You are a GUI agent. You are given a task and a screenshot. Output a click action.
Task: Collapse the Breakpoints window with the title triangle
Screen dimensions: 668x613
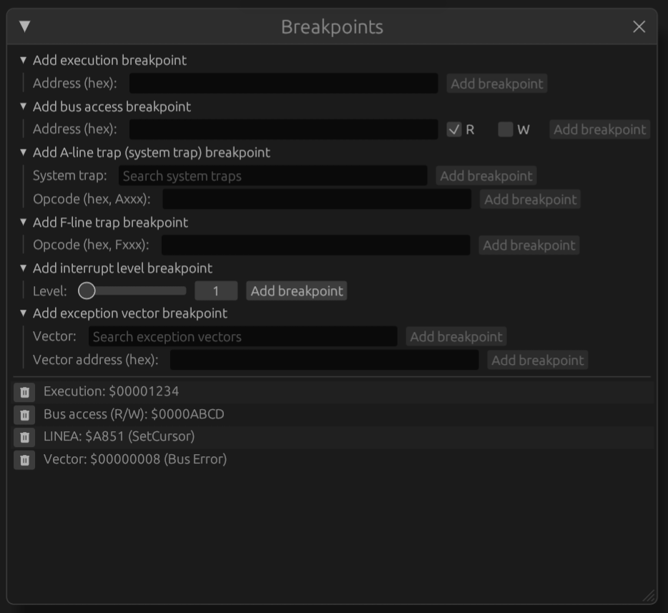coord(24,26)
